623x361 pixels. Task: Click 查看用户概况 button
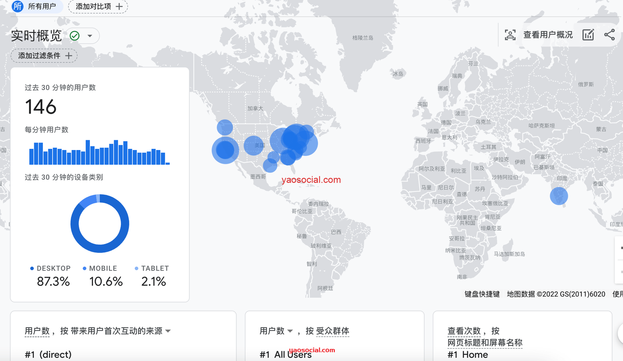[547, 35]
